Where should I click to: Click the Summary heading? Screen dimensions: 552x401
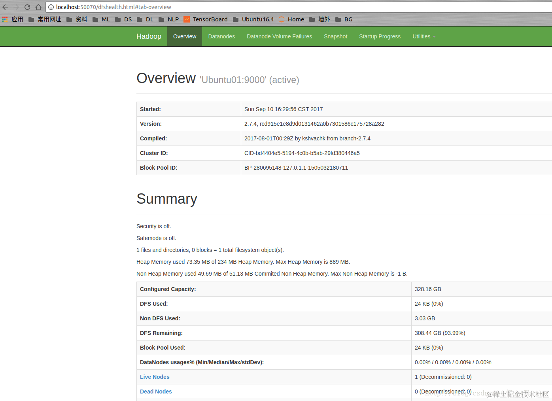(167, 199)
